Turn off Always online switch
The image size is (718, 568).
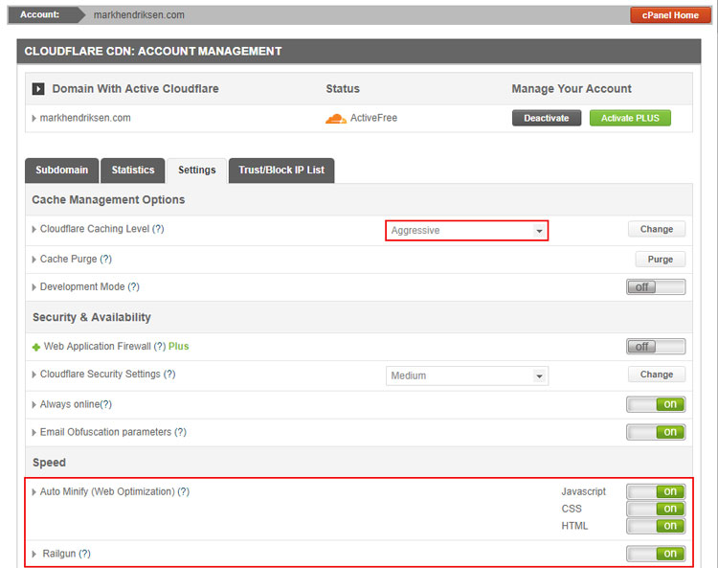[x=656, y=404]
